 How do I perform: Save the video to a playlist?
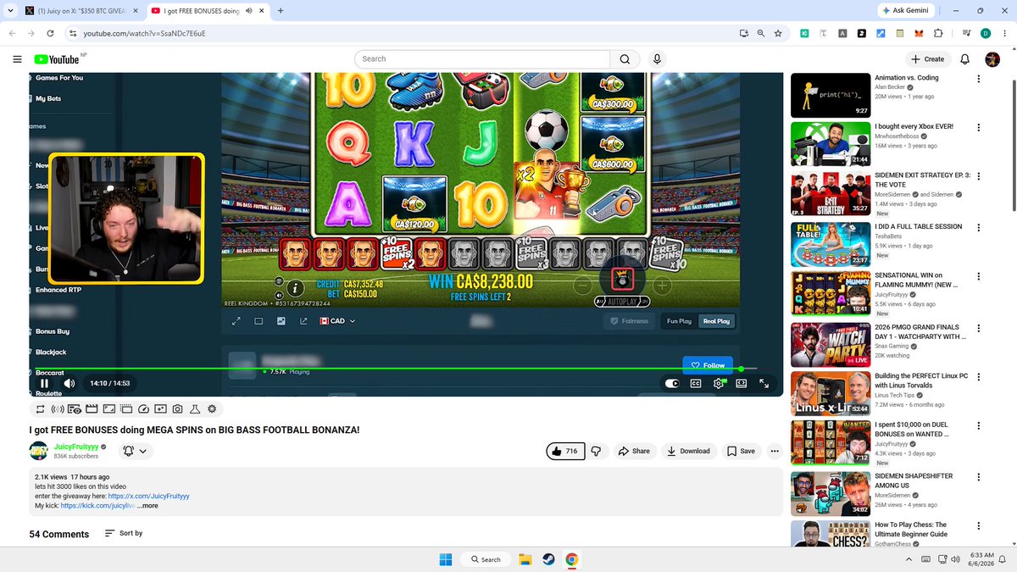pyautogui.click(x=741, y=451)
